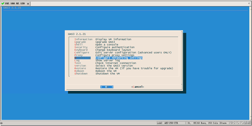The height and width of the screenshot is (126, 252).
Task: Select the Information menu entry
Action: tap(83, 39)
